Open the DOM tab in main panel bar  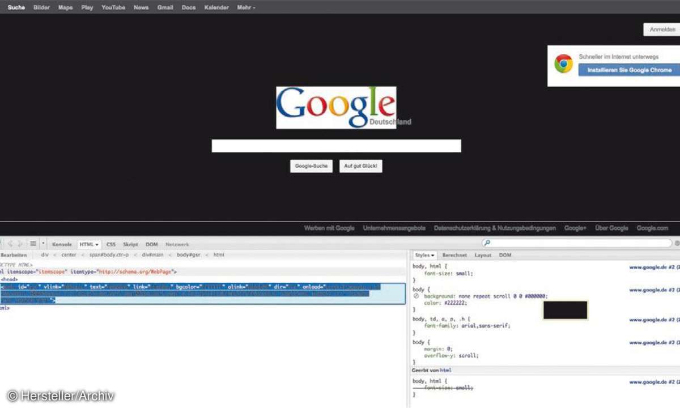pyautogui.click(x=151, y=244)
